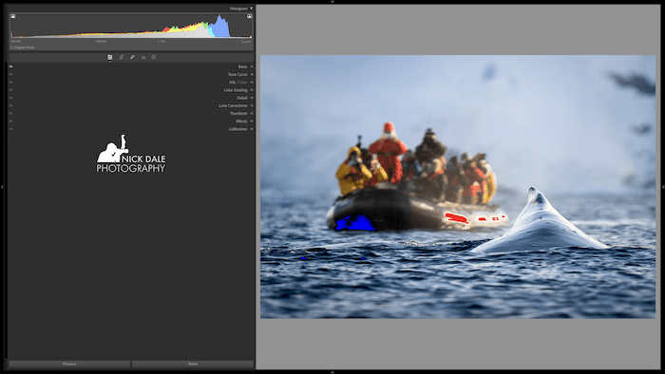Screen dimensions: 665x374
Task: Select the Healing brush tool
Action: point(132,57)
